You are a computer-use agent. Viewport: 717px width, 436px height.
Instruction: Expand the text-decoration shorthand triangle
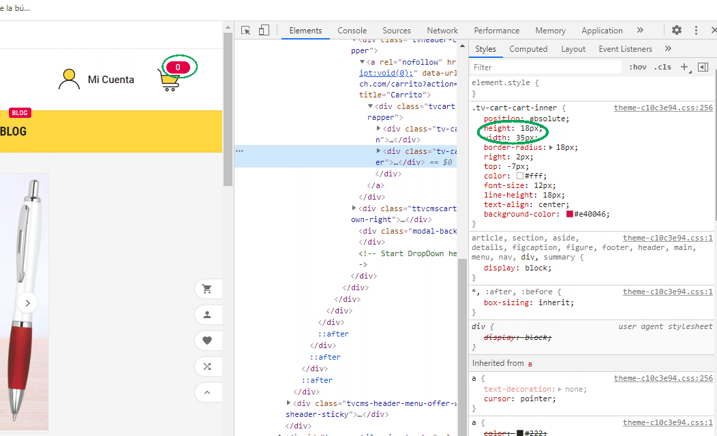pyautogui.click(x=560, y=390)
